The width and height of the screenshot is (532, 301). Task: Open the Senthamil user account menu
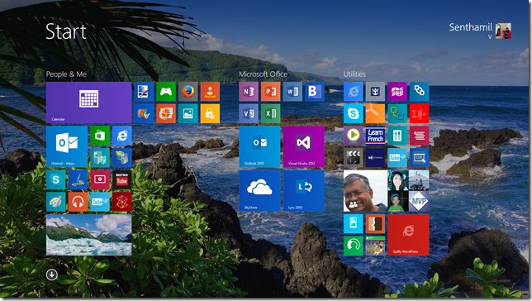(480, 31)
